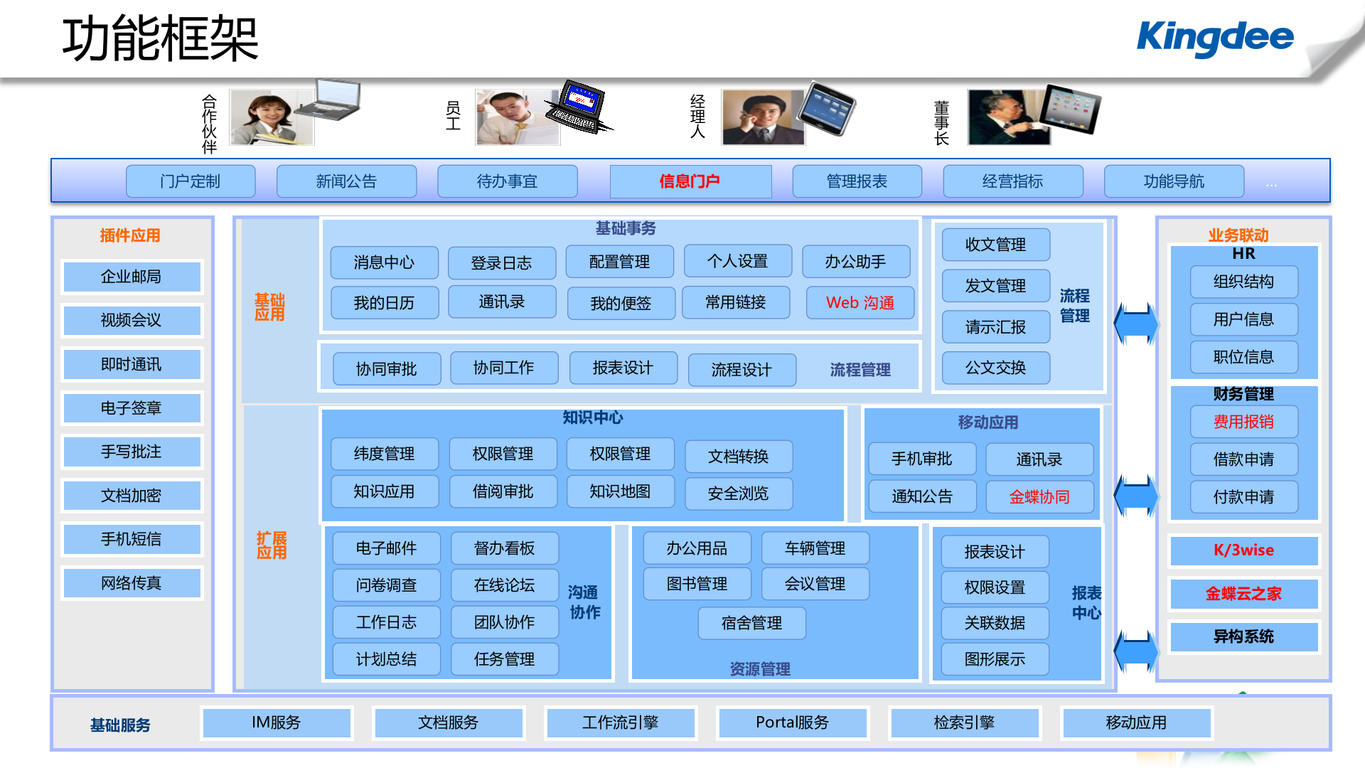Open the 信息门户 navigation item
Viewport: 1365px width, 768px height.
coord(690,181)
